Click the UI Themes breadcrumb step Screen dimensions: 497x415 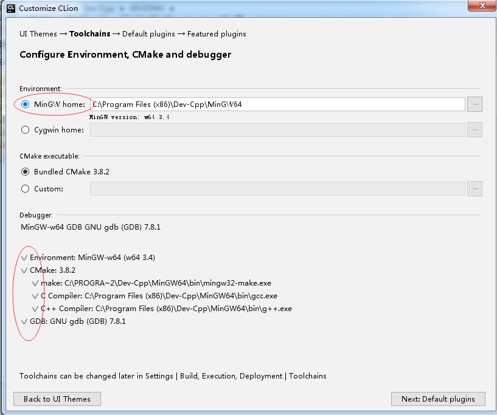pyautogui.click(x=38, y=34)
